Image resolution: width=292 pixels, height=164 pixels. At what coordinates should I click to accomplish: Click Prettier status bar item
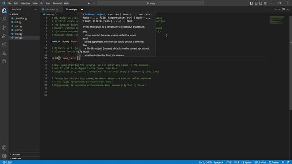[x=274, y=162]
